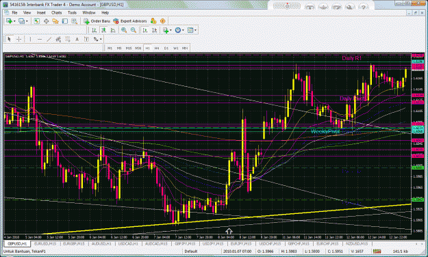Switch to the GBPJPY,M15 chart tab
428x257 pixels.
coord(185,243)
